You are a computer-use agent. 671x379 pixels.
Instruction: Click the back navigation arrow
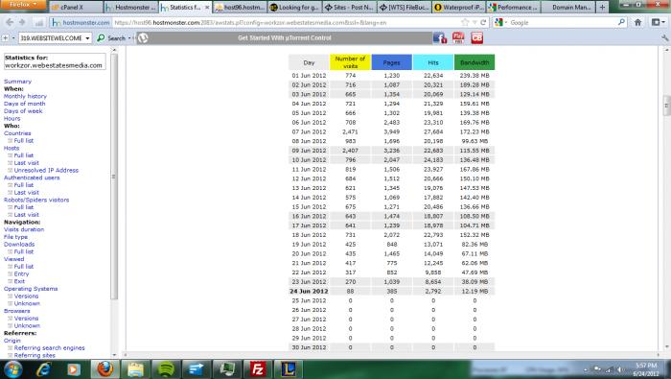[x=10, y=22]
